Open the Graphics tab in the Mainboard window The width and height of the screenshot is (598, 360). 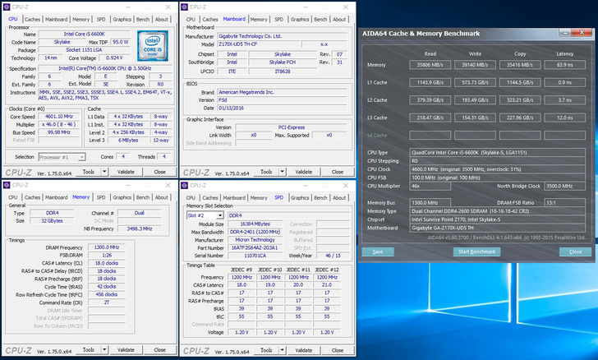pyautogui.click(x=300, y=19)
